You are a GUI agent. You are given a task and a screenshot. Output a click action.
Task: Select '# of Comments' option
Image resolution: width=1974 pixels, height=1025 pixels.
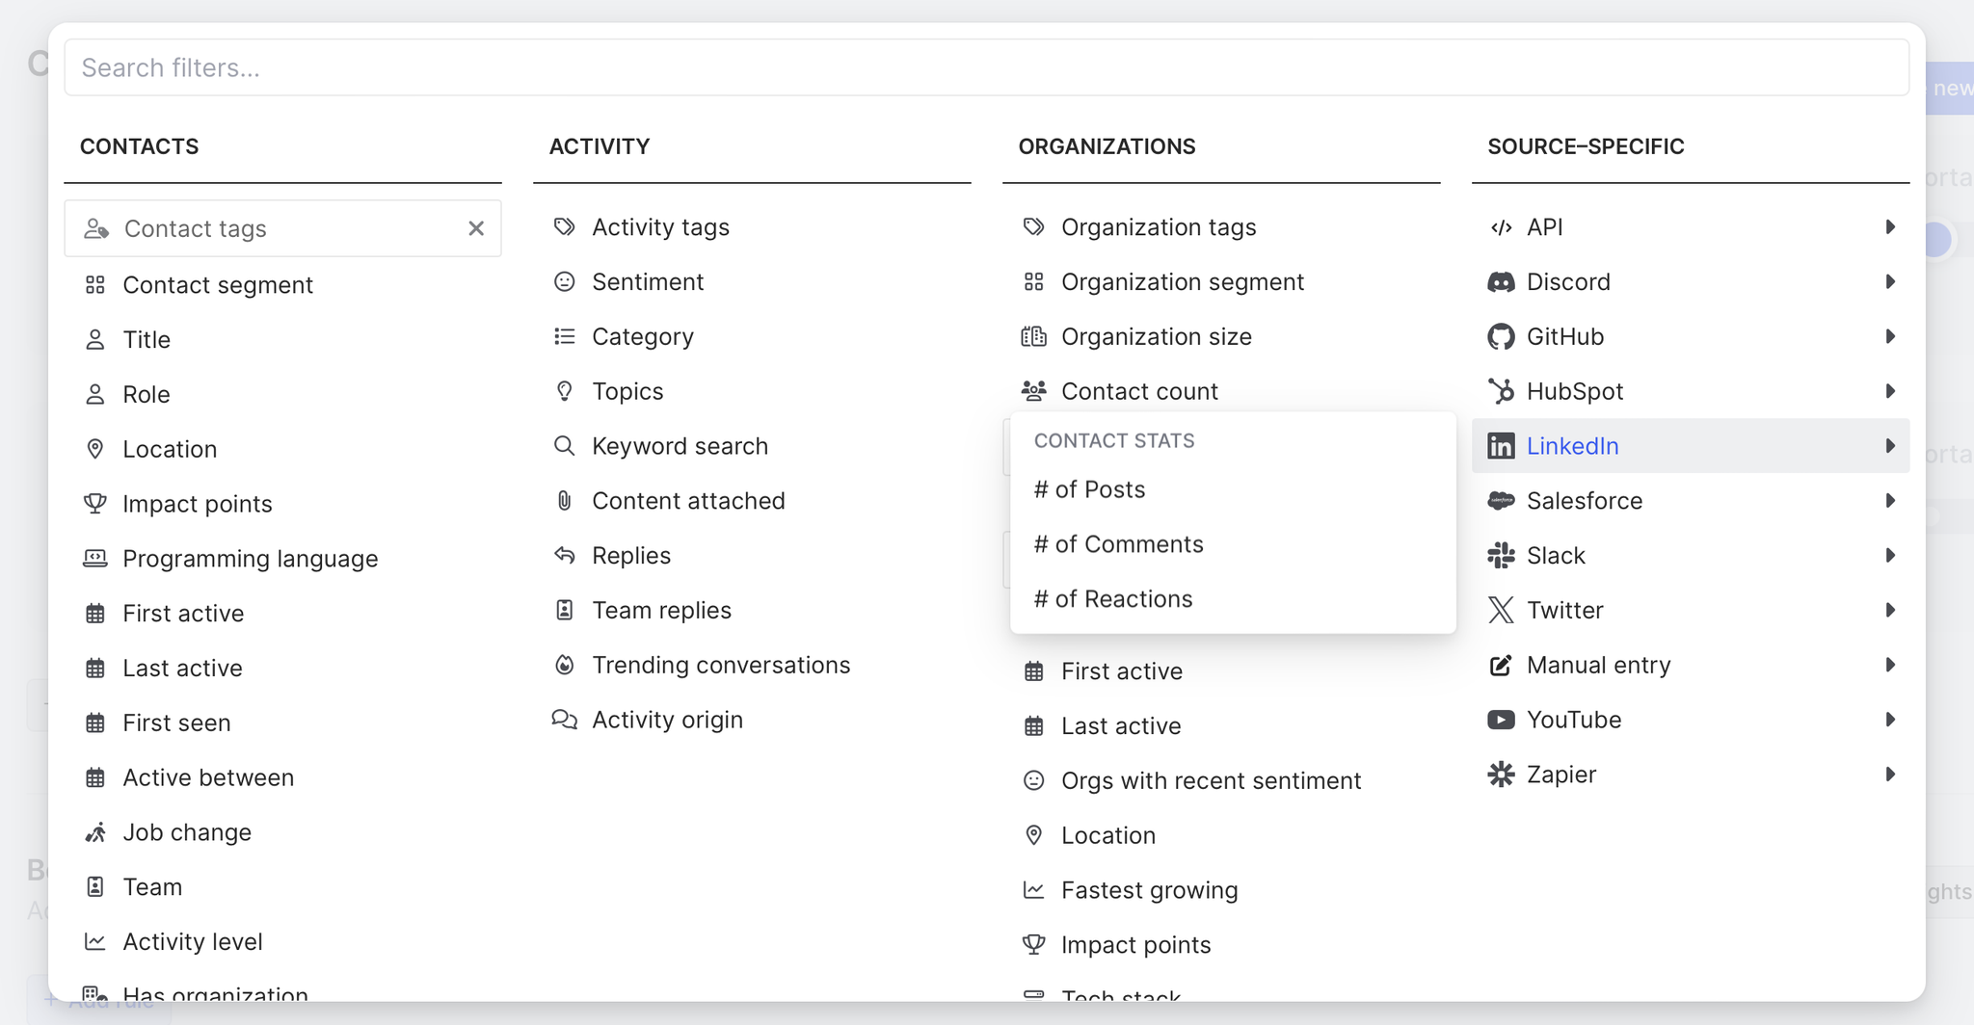(x=1118, y=544)
